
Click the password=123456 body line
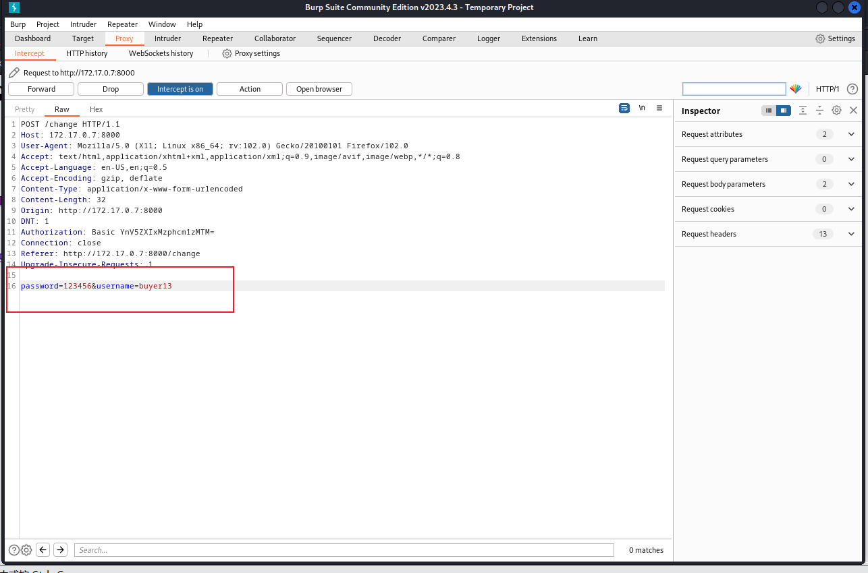[x=97, y=286]
